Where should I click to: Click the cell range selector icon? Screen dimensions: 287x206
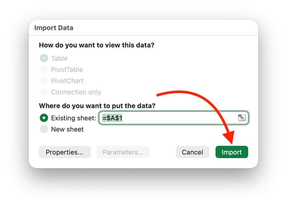242,118
